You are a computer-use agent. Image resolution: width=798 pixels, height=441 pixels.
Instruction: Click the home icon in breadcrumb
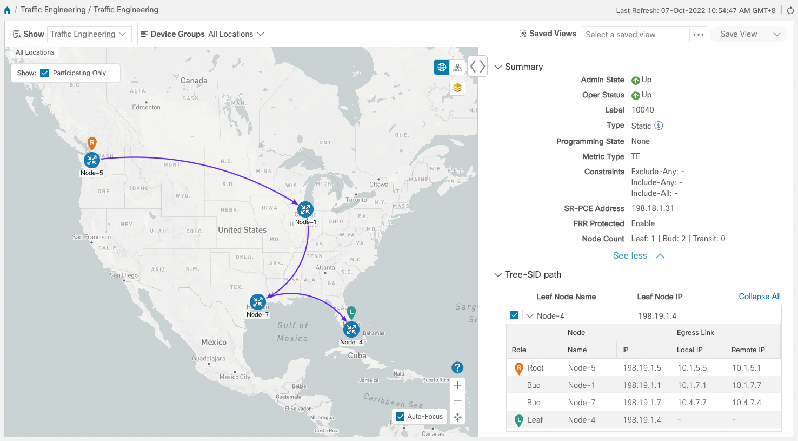coord(7,10)
